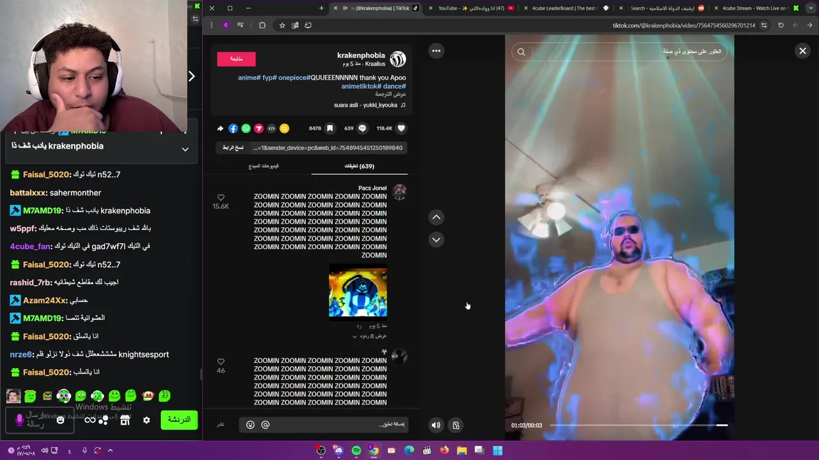
Task: Switch to the YouTube browser tab
Action: [473, 8]
